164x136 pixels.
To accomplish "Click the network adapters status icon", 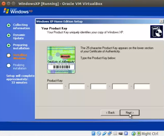I will pyautogui.click(x=110, y=133).
